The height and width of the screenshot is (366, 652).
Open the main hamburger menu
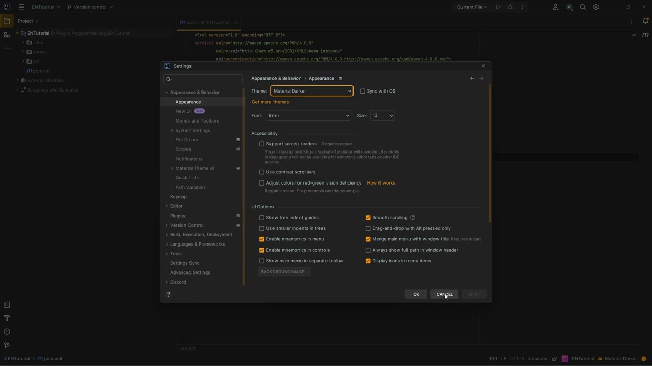[x=21, y=7]
